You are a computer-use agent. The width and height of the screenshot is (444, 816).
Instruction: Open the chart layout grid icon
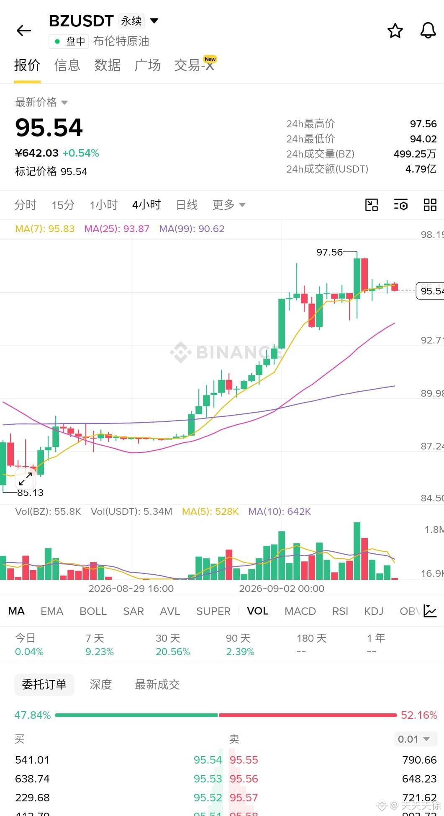[x=430, y=205]
